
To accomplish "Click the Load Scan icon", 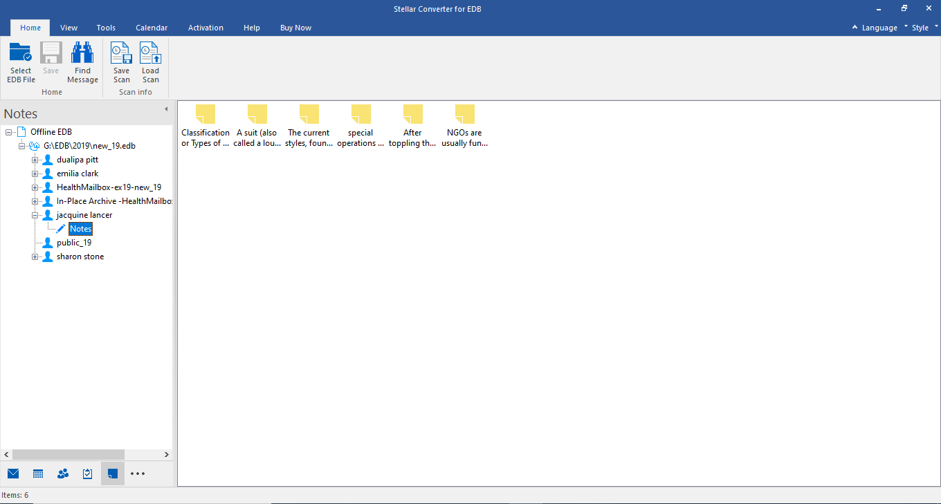I will [150, 53].
